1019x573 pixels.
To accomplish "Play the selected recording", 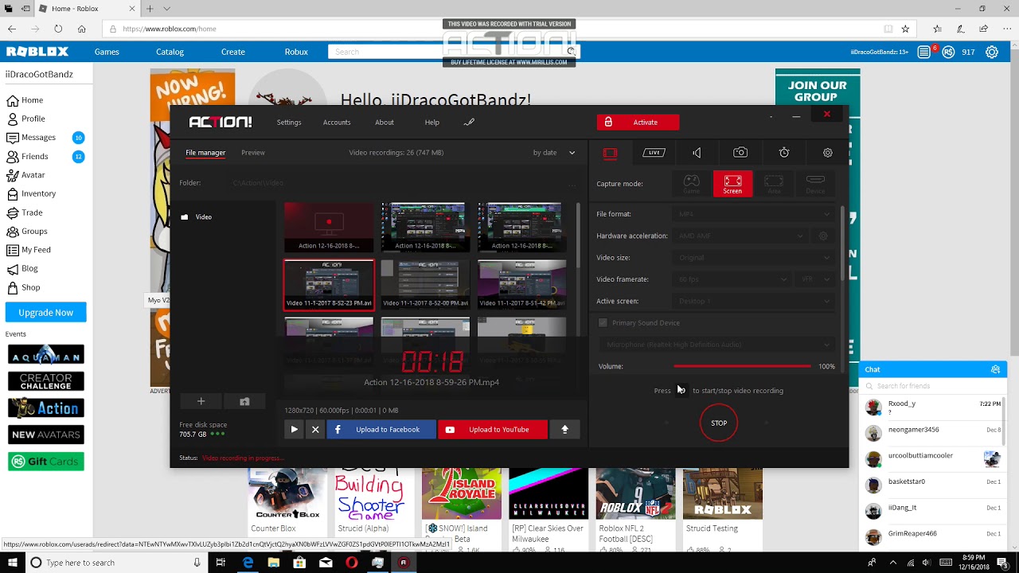I will click(x=294, y=430).
